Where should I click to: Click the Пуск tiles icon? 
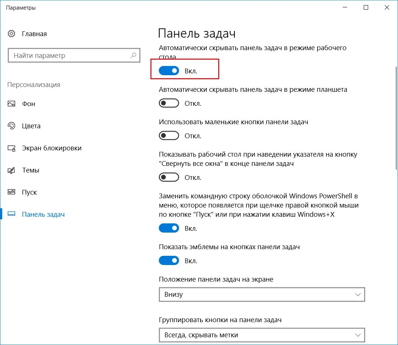(x=11, y=192)
